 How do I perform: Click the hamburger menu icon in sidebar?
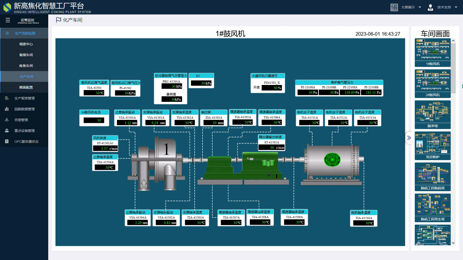(x=8, y=20)
